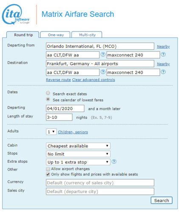Open help icon beside departure maxconnect field
Viewport: 179px width, 213px height.
(x=163, y=55)
